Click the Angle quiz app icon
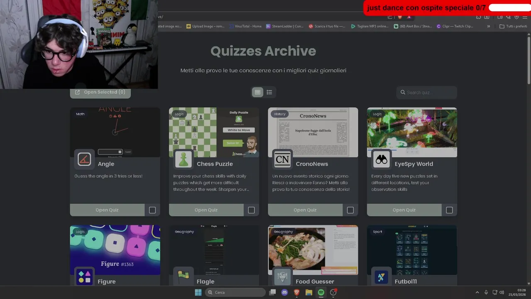Viewport: 531px width, 299px height. (x=84, y=159)
